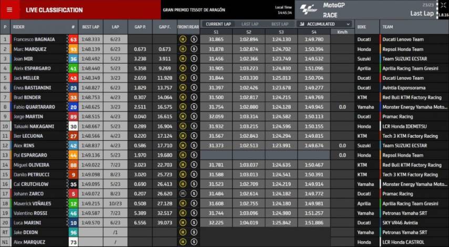
Task: Exit fullscreen via the collapse icon
Action: pos(443,5)
